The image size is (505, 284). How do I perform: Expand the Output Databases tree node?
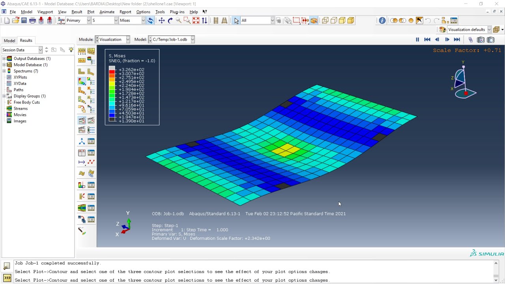pos(4,58)
